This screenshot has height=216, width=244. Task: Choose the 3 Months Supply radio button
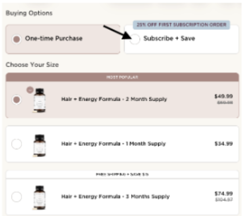[x=17, y=197]
